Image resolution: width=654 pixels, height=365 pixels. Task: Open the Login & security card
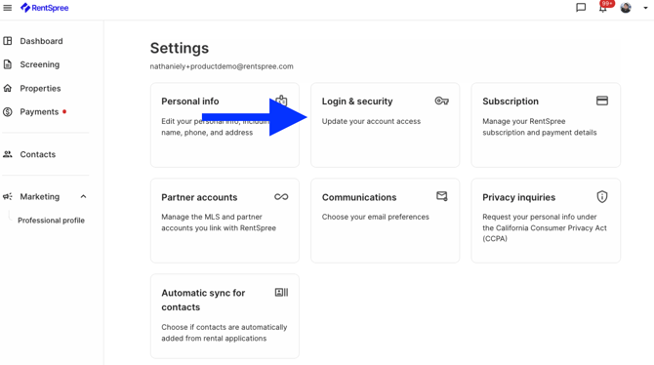[x=385, y=125]
